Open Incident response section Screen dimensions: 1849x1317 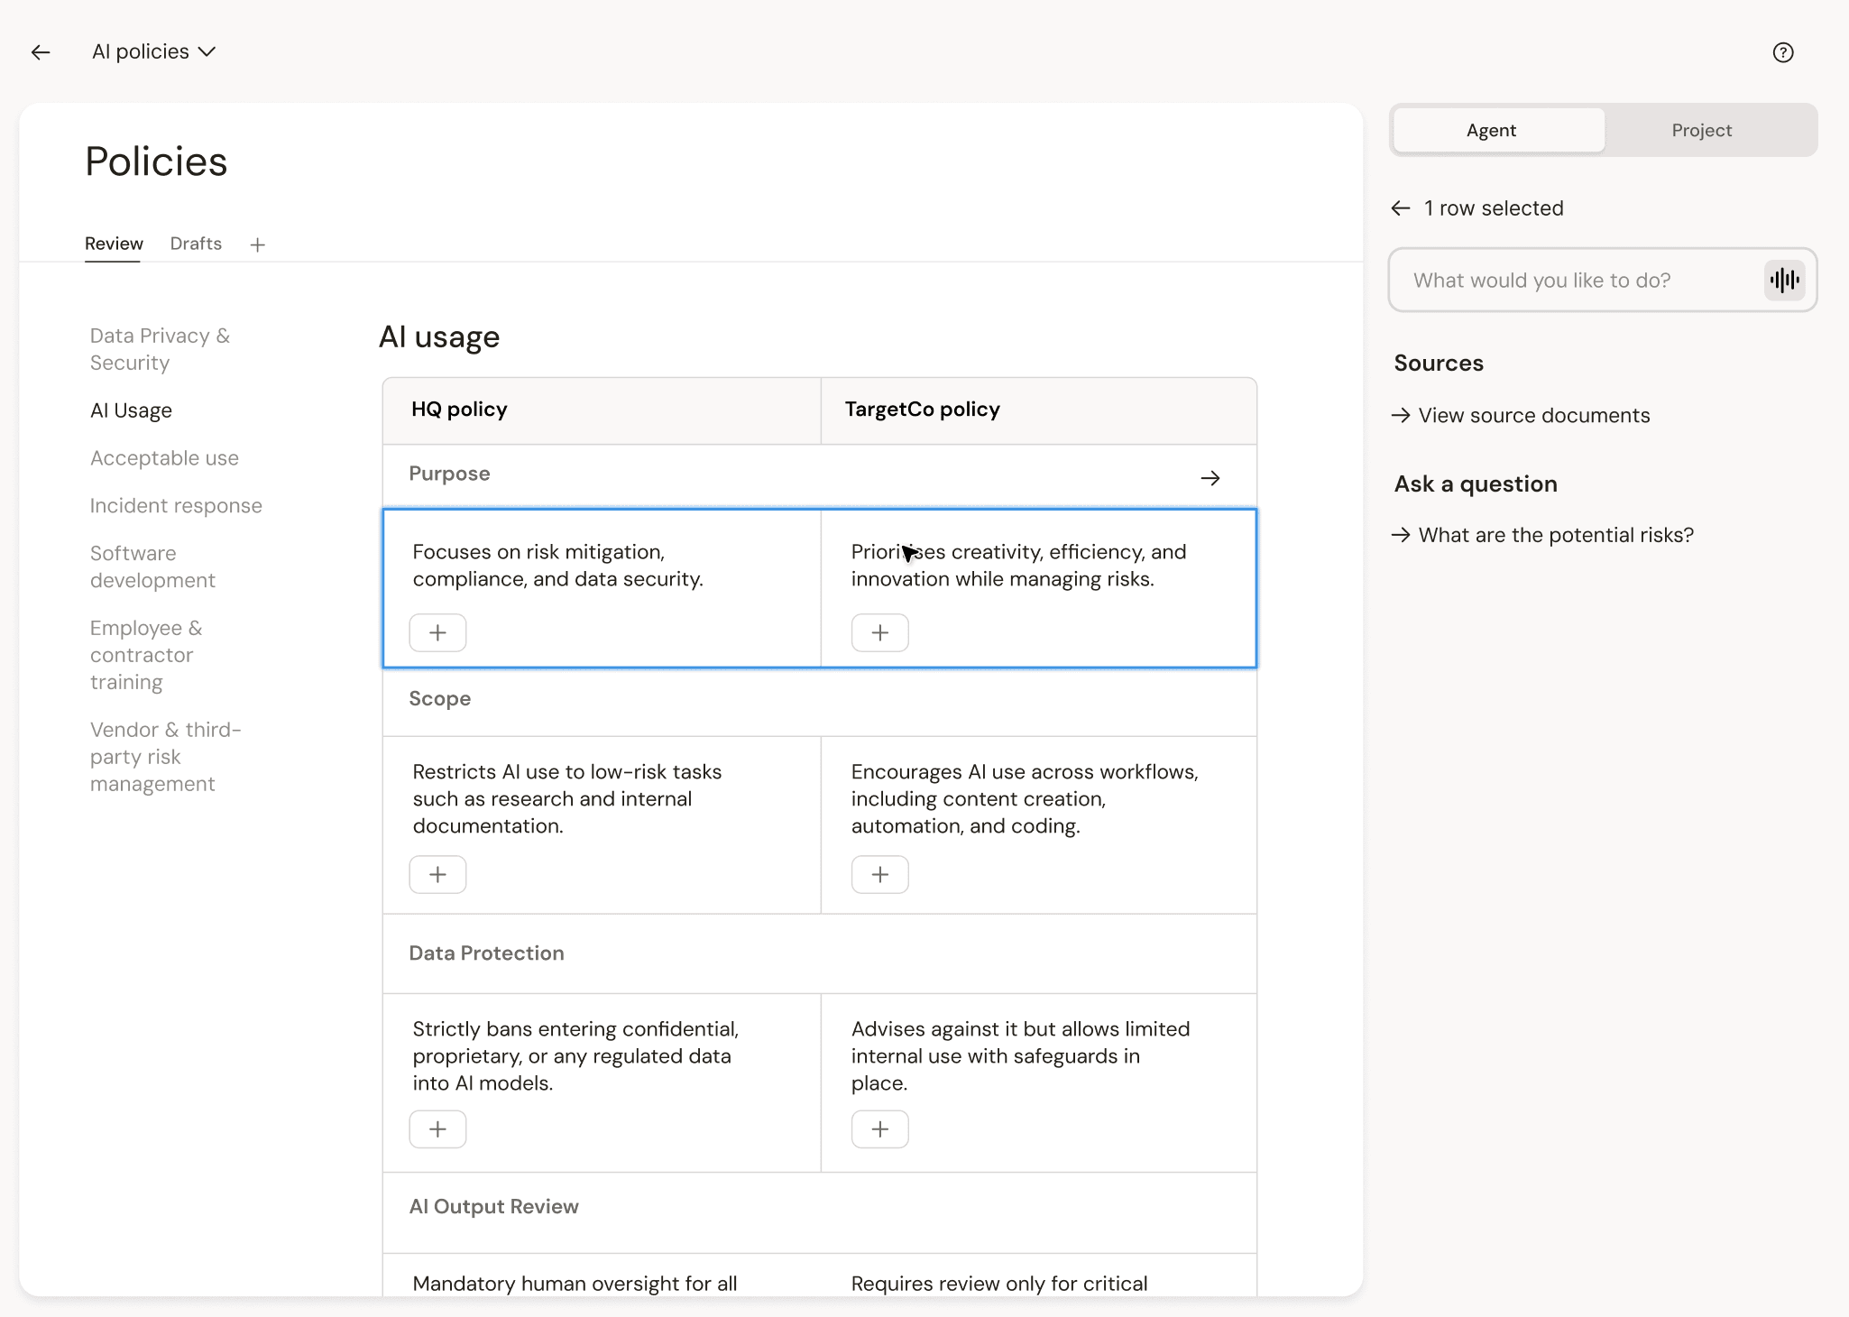[176, 506]
